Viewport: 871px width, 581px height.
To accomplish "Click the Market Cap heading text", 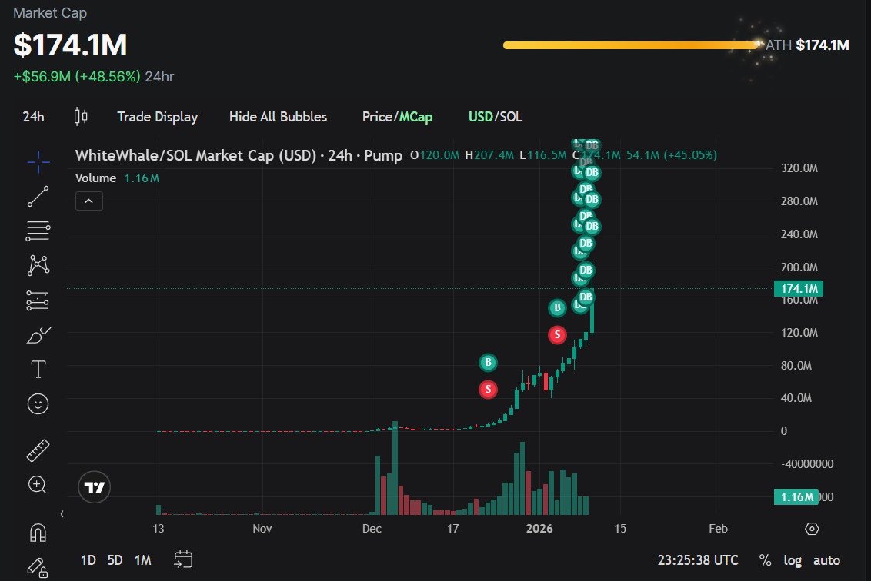I will click(x=50, y=13).
